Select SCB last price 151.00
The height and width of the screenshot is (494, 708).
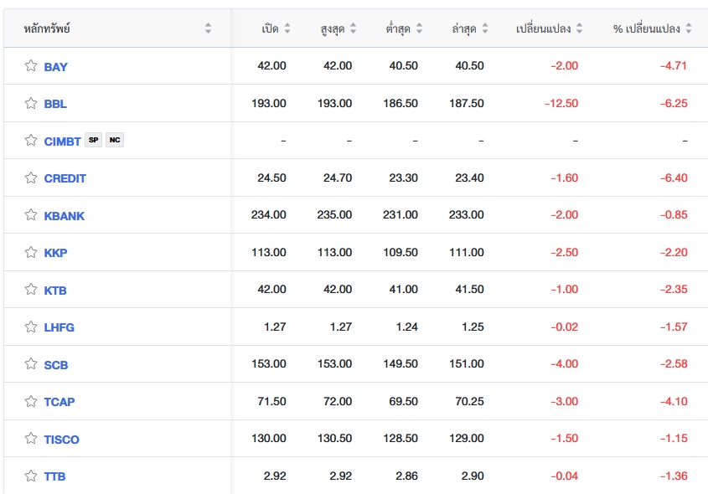pyautogui.click(x=467, y=363)
